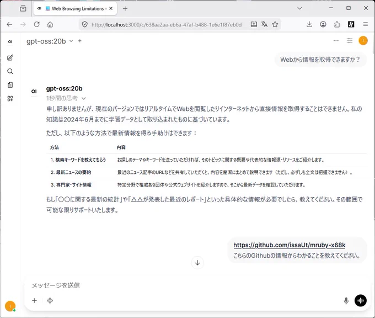Open the chat controls sliders icon
Image resolution: width=375 pixels, height=318 pixels.
[350, 40]
